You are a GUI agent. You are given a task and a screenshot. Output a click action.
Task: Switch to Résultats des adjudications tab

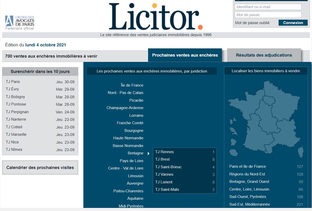tap(264, 55)
